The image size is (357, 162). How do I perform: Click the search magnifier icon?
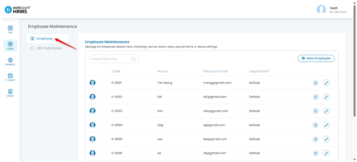[x=133, y=59]
